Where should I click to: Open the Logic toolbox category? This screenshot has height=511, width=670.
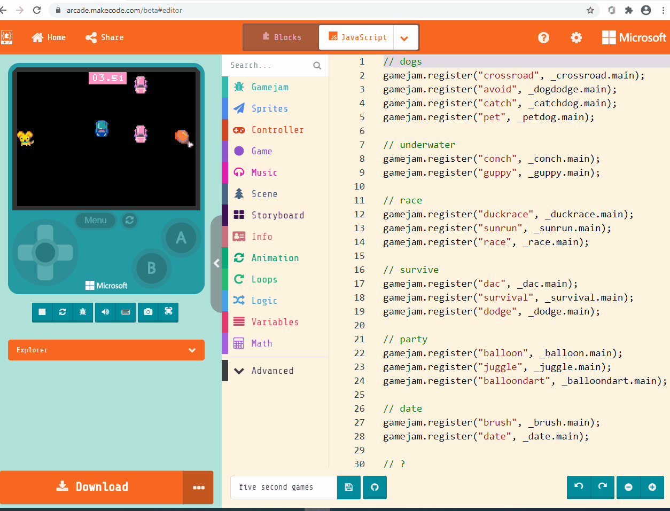pyautogui.click(x=275, y=301)
